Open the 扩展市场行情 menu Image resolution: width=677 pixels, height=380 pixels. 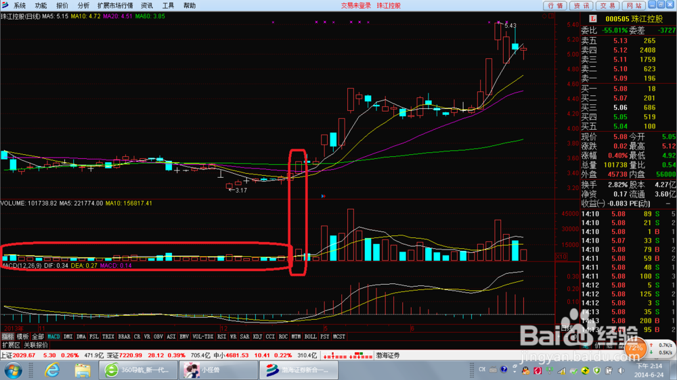coord(115,5)
